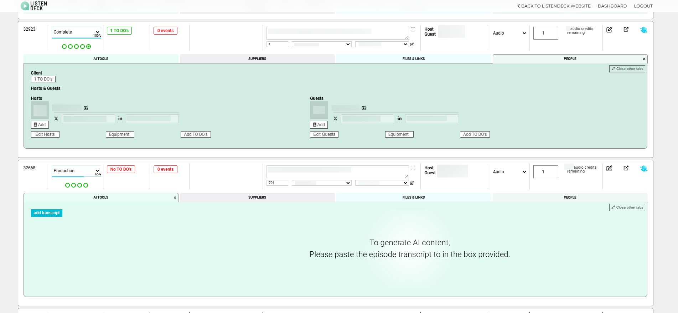This screenshot has height=313, width=678.
Task: Select the last stage circle for episode 32923
Action: (x=89, y=47)
